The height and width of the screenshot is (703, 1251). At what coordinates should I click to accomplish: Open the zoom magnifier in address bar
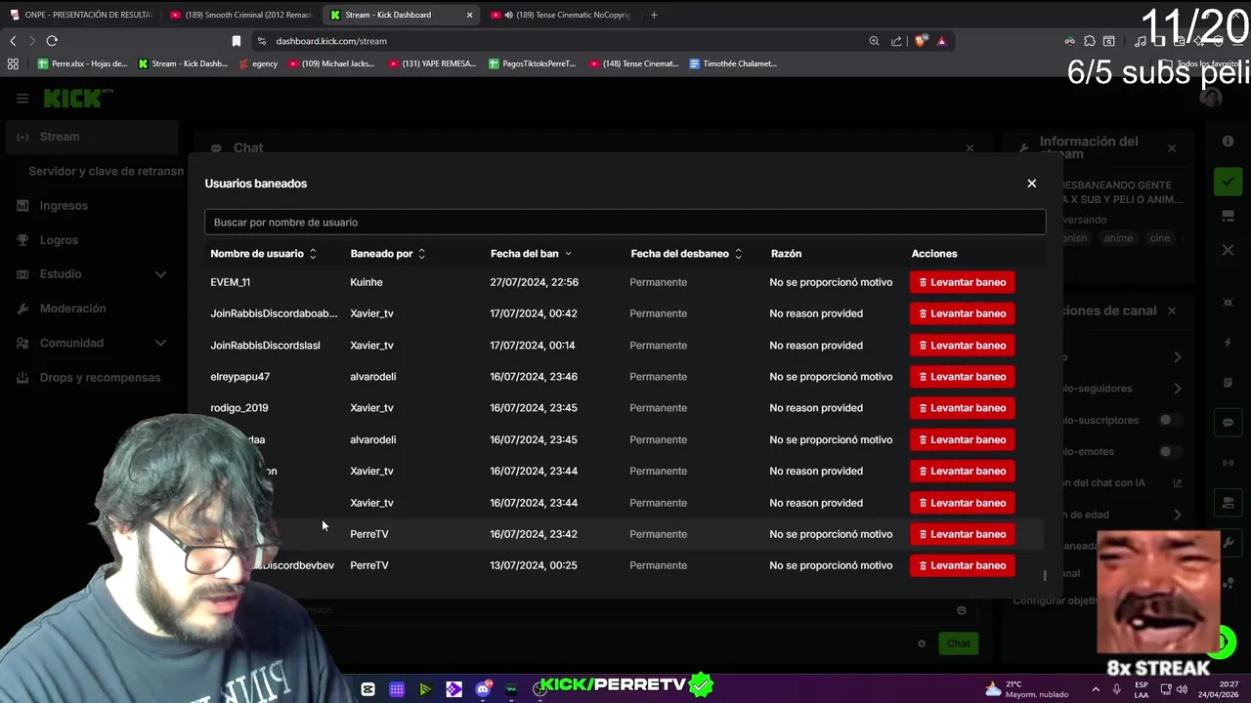point(874,41)
